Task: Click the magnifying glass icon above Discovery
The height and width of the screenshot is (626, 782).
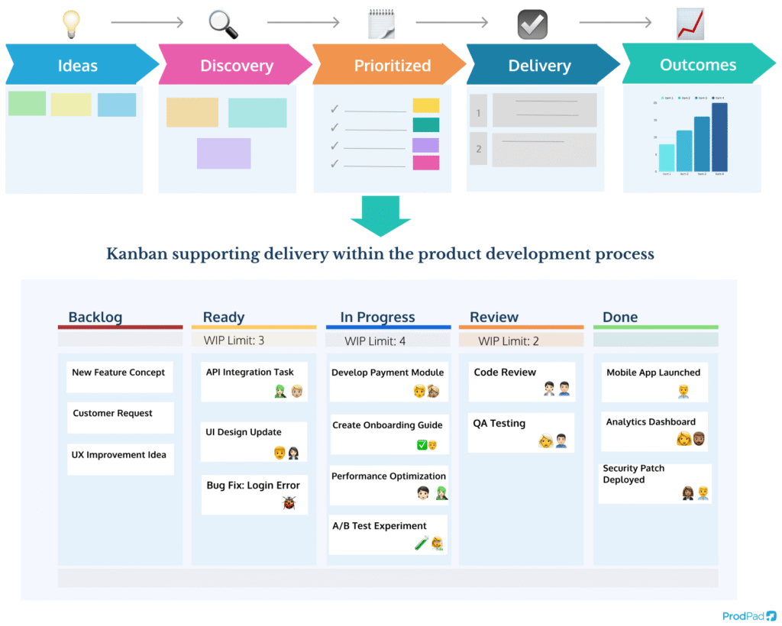Action: (223, 24)
